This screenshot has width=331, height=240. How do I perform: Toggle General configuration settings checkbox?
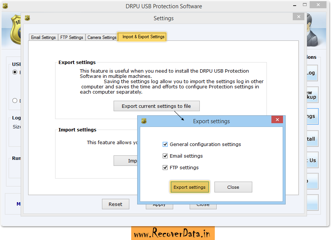[165, 144]
